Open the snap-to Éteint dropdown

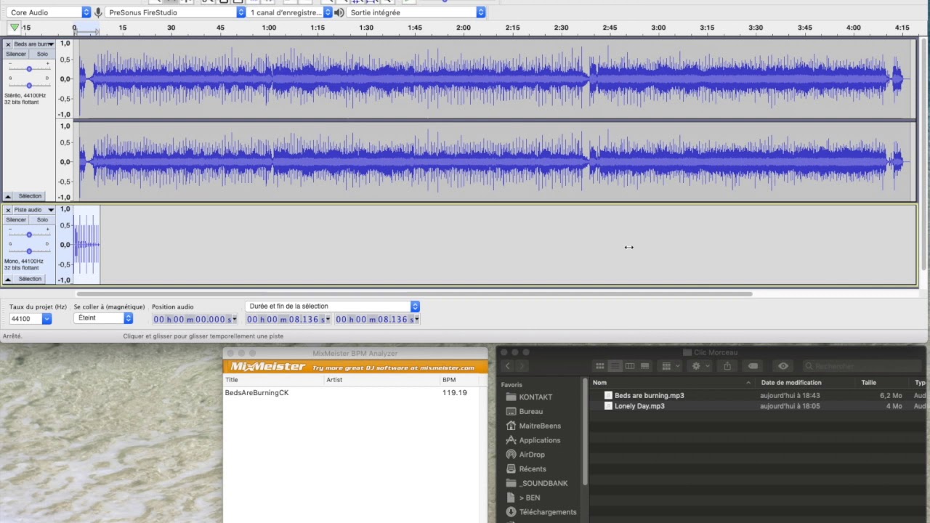(104, 318)
